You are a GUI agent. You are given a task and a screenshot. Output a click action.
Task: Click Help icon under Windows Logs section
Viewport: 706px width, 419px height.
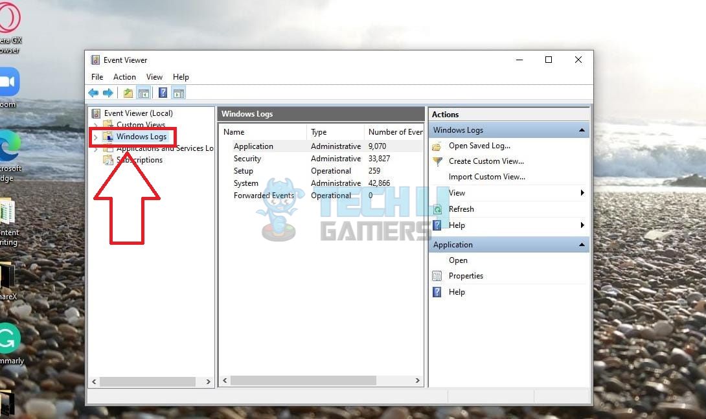[437, 225]
